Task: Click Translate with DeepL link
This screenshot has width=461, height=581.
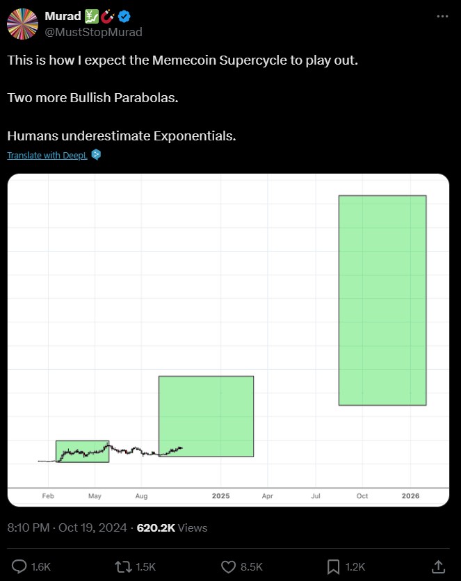Action: [x=47, y=155]
